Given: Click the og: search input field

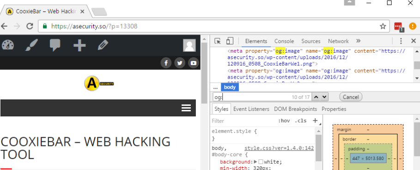Looking at the screenshot, I should 262,97.
